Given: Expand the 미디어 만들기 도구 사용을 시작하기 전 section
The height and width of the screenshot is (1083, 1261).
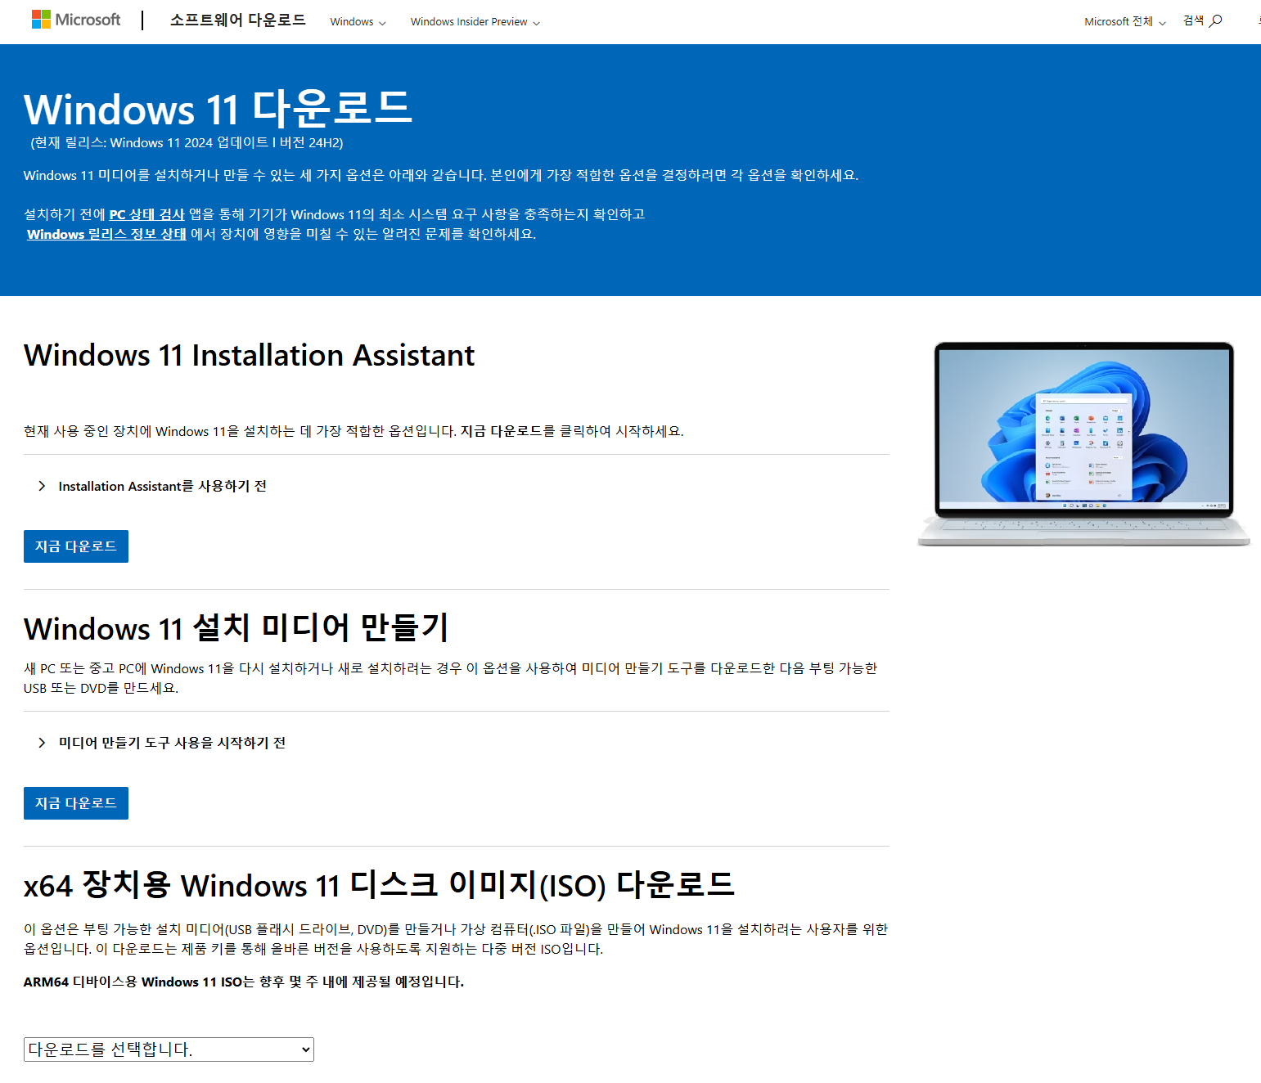Looking at the screenshot, I should (x=172, y=742).
